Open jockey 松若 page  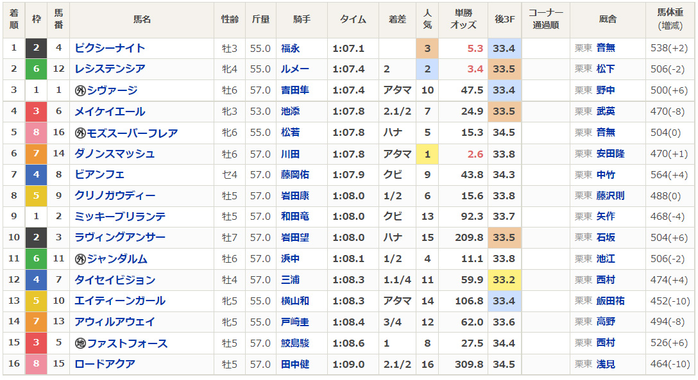point(290,133)
